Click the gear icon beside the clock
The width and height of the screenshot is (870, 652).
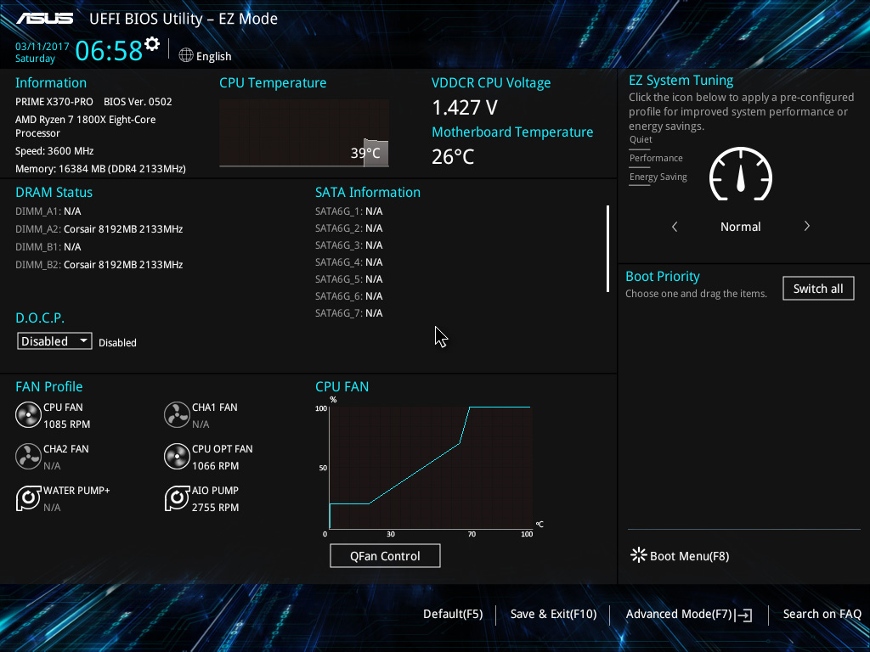[152, 44]
